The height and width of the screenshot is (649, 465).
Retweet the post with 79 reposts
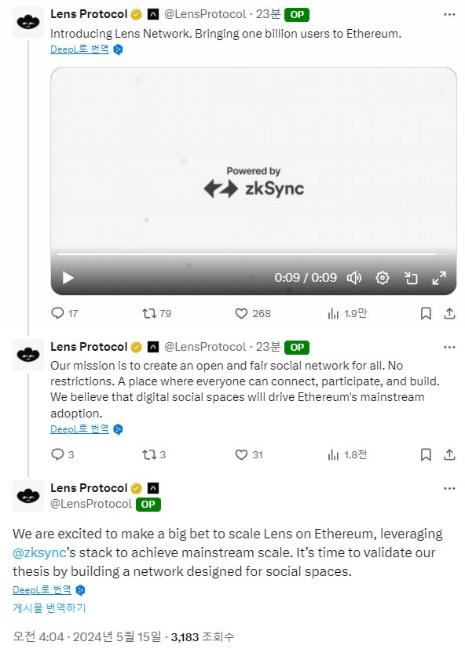pos(156,313)
